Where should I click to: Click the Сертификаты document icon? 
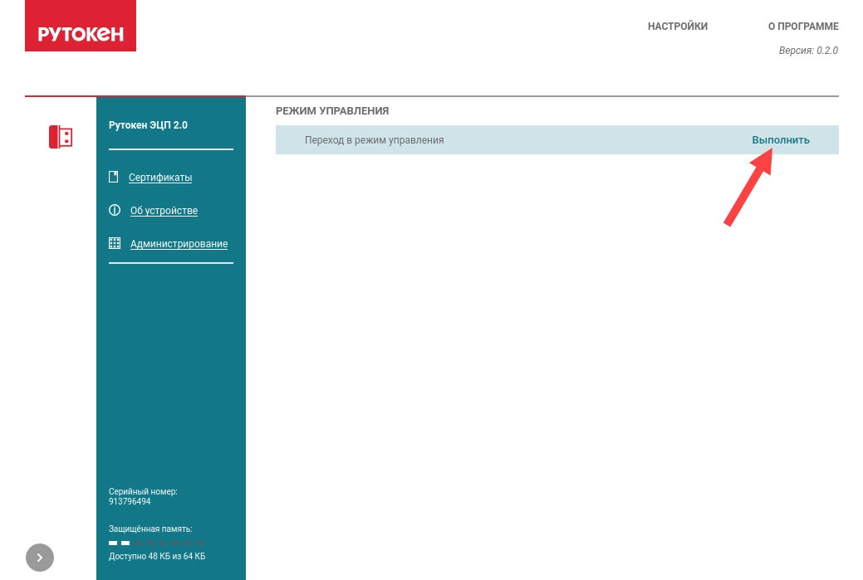pyautogui.click(x=114, y=177)
